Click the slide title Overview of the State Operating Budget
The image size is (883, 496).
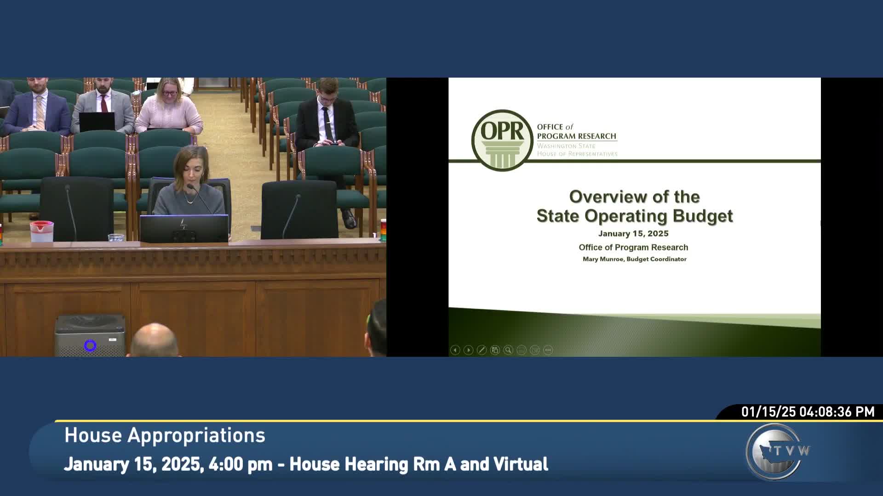click(636, 206)
